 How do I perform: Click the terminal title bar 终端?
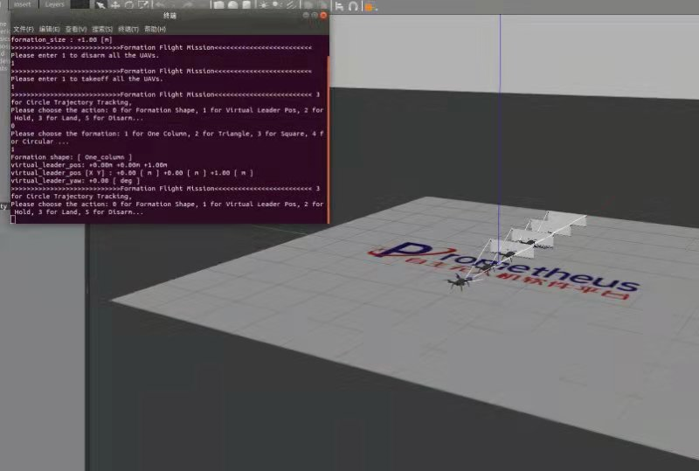click(170, 16)
